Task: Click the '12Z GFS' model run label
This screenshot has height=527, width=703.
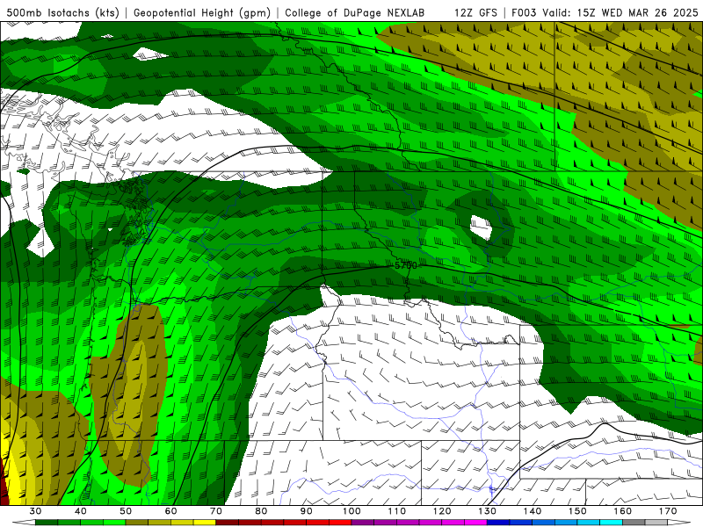Action: [475, 12]
